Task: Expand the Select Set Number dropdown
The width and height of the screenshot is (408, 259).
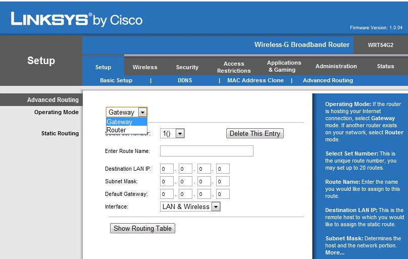Action: pos(180,134)
